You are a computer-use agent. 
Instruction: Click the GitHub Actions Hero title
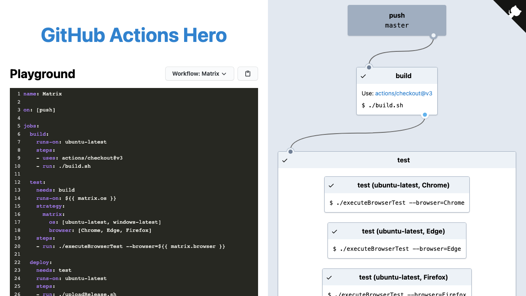click(x=134, y=35)
